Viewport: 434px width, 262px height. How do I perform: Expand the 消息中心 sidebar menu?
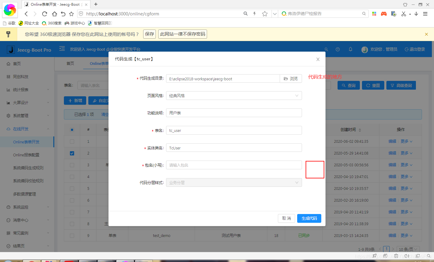[27, 220]
